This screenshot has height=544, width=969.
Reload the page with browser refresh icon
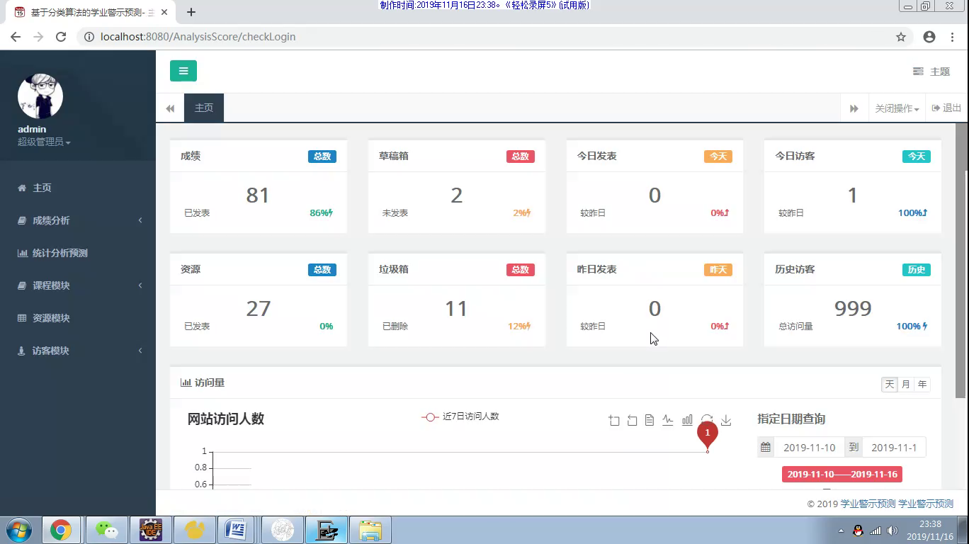[61, 37]
